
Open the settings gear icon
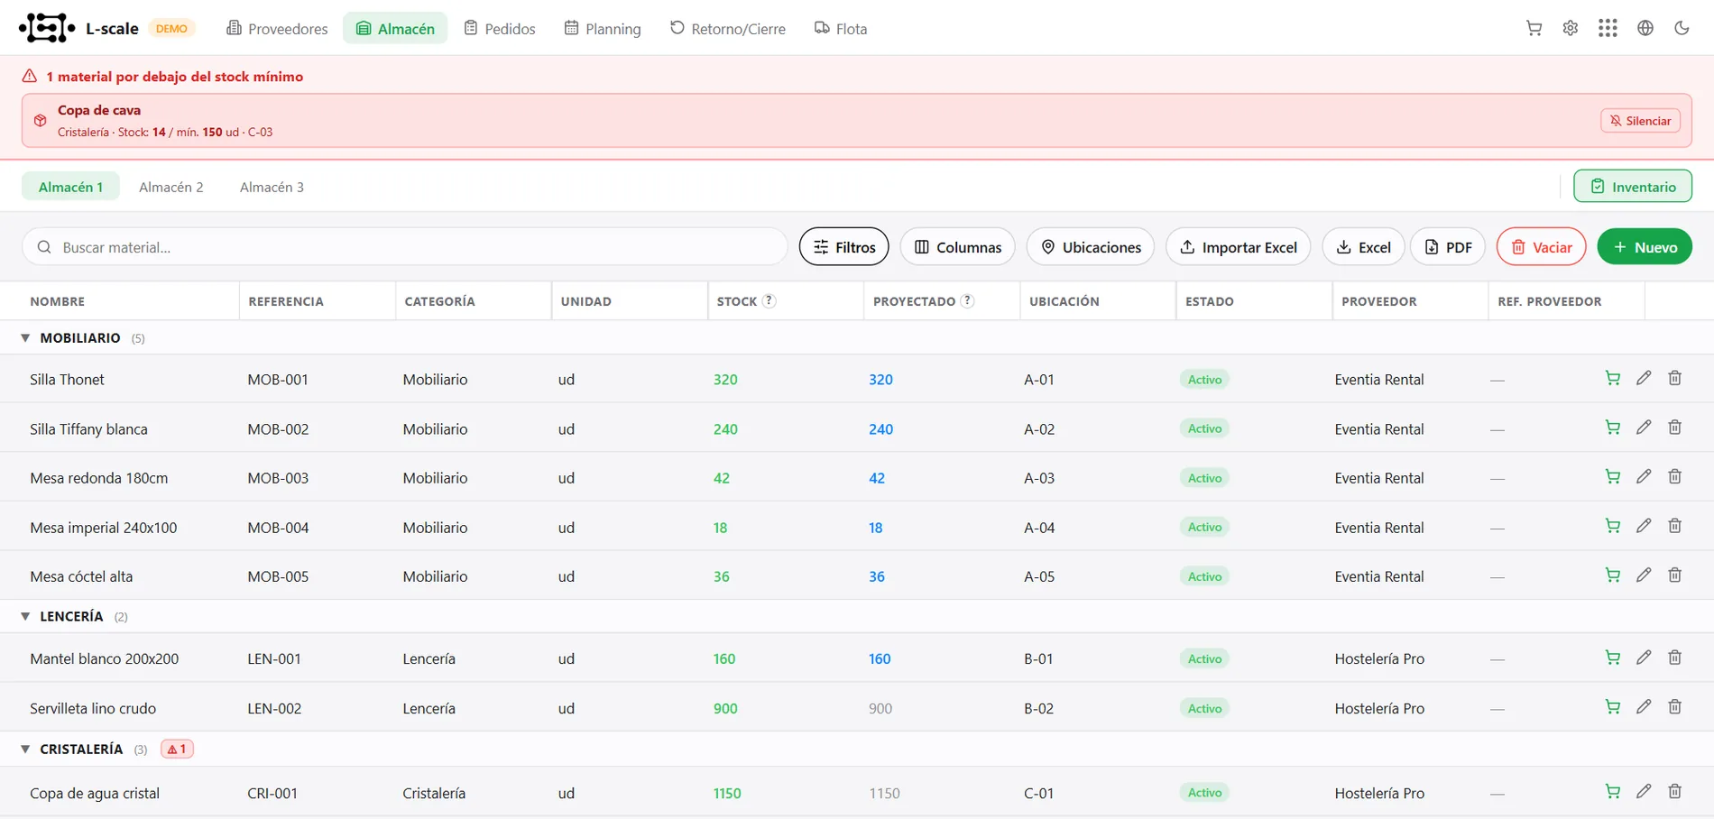click(1571, 28)
